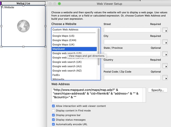
Task: Click the globe icon in web viewer
Action: [23, 26]
